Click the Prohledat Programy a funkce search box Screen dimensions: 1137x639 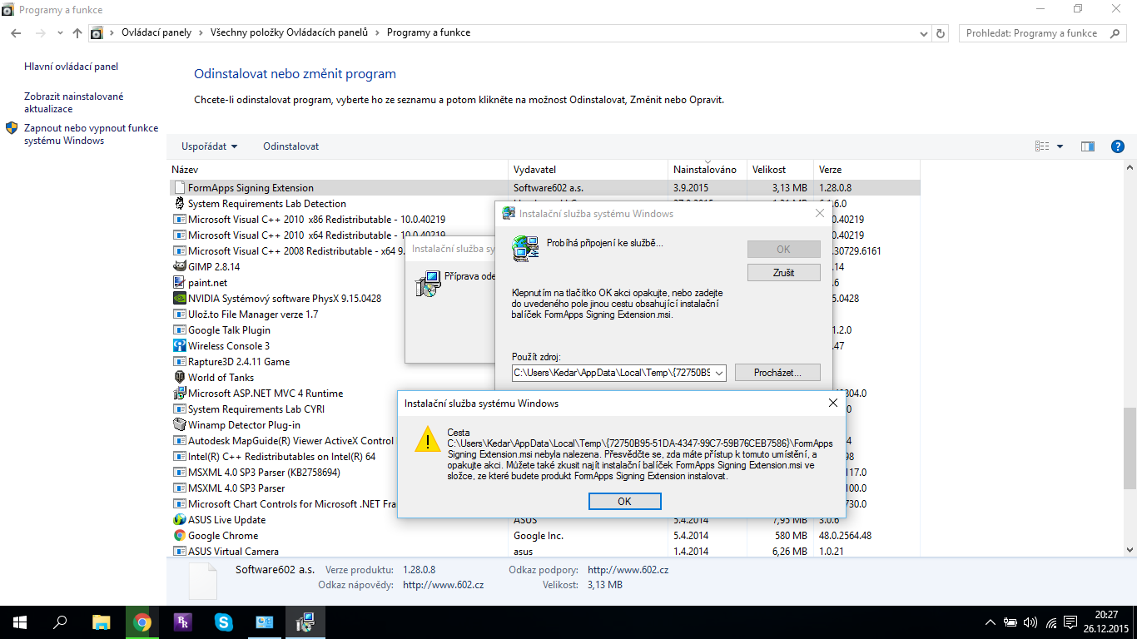[x=1045, y=33]
